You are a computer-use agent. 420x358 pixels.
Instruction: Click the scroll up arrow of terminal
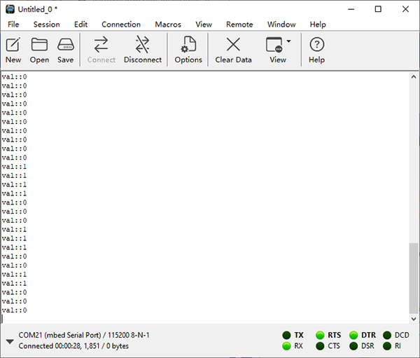(414, 76)
